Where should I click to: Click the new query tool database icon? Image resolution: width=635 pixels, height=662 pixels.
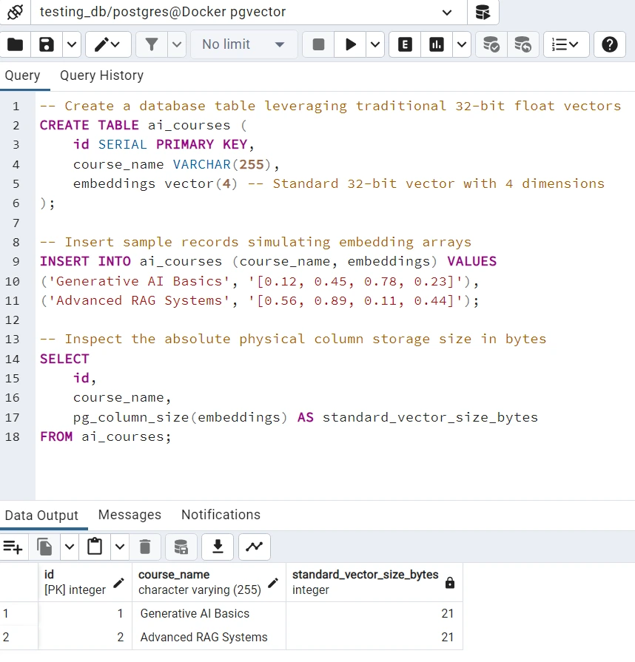point(483,12)
